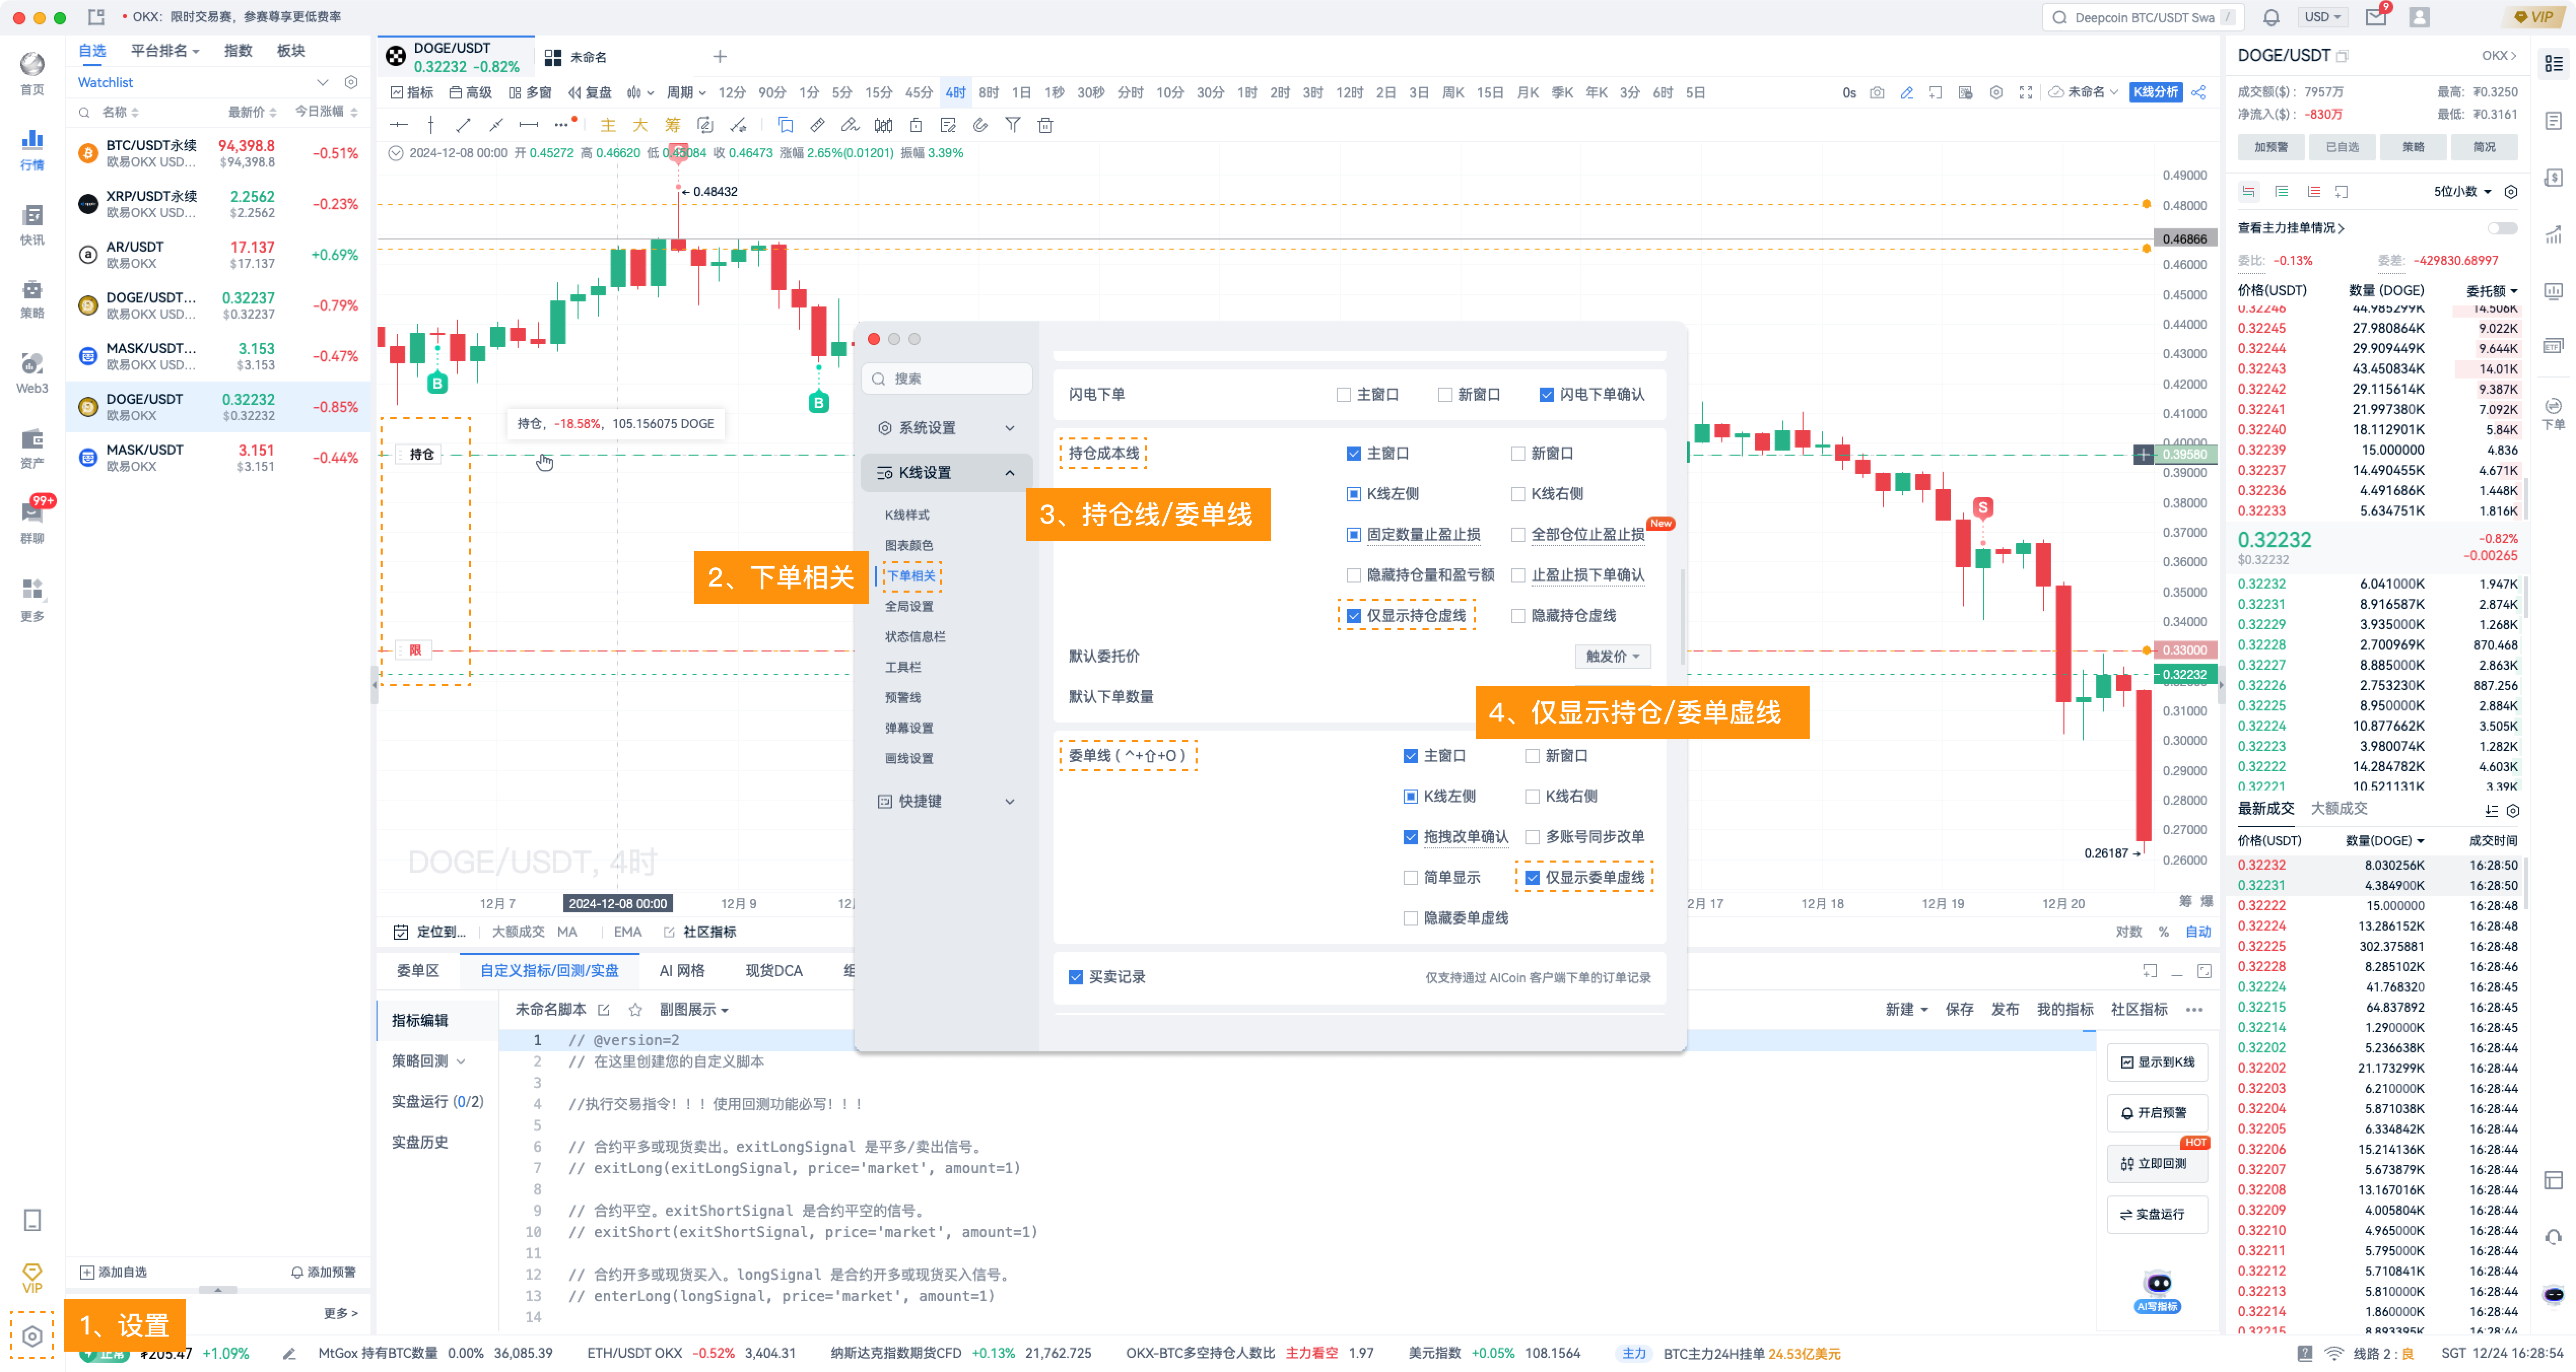Collapse the K线设置 section

pyautogui.click(x=946, y=473)
